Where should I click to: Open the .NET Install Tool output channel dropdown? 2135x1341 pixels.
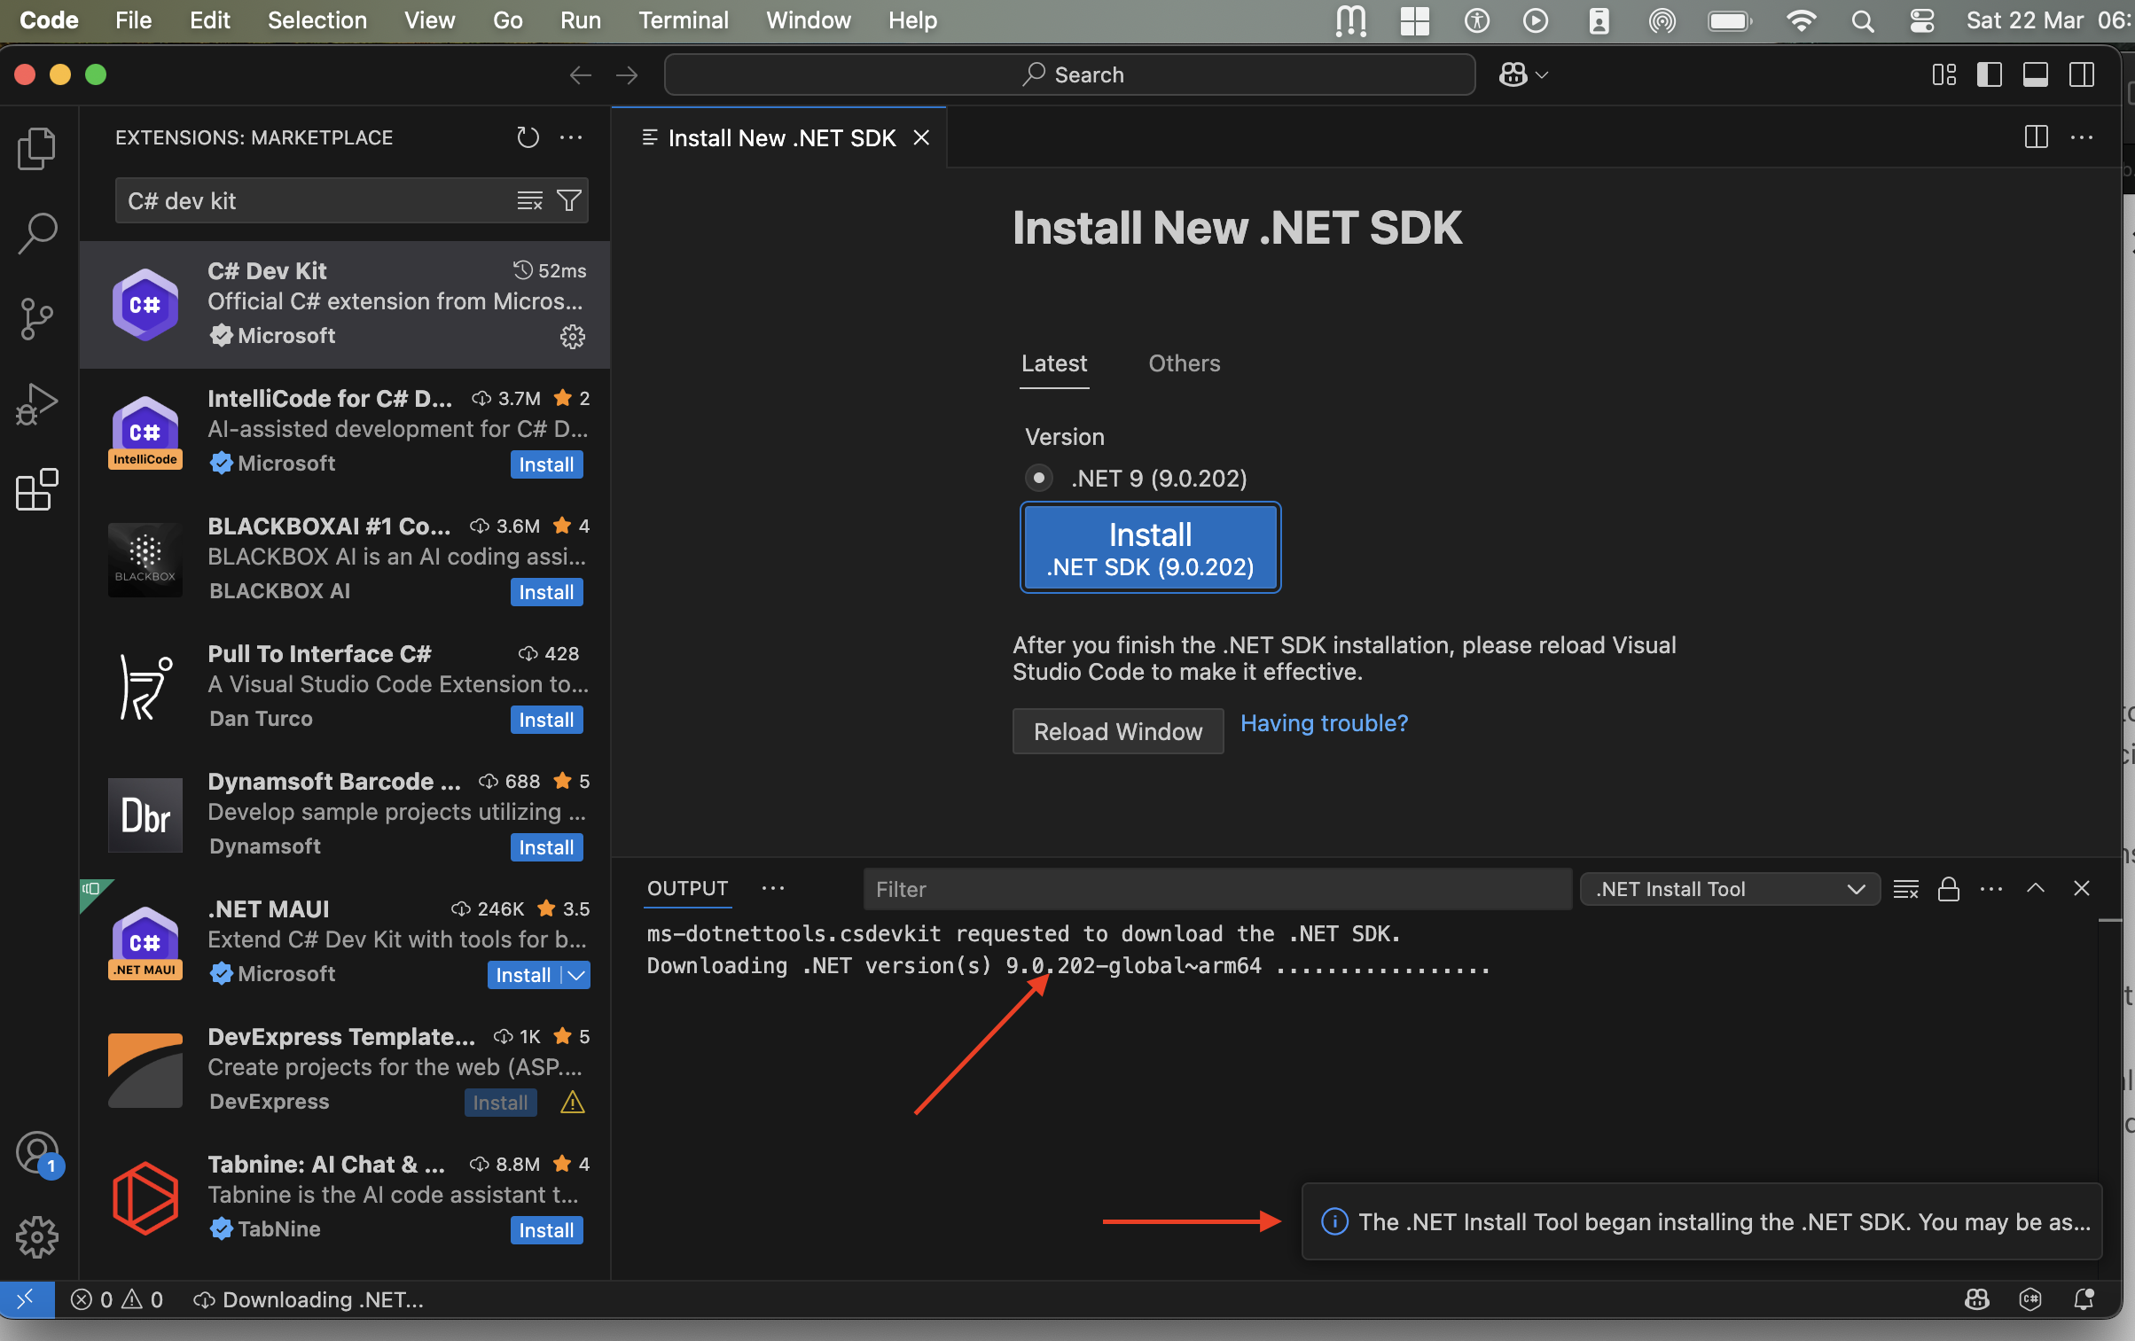tap(1729, 889)
